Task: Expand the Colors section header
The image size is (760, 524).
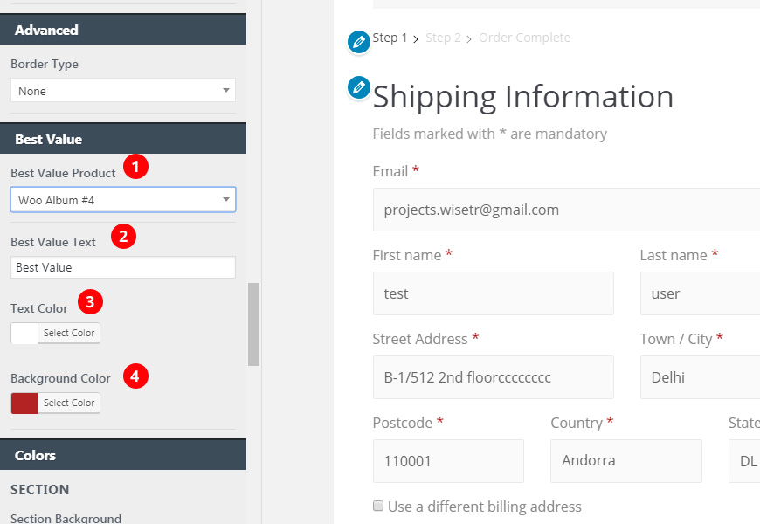Action: [123, 455]
